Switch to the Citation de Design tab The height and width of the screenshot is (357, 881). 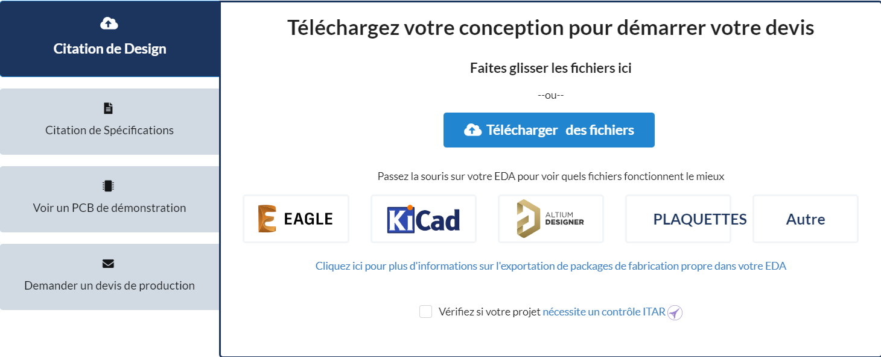[110, 40]
